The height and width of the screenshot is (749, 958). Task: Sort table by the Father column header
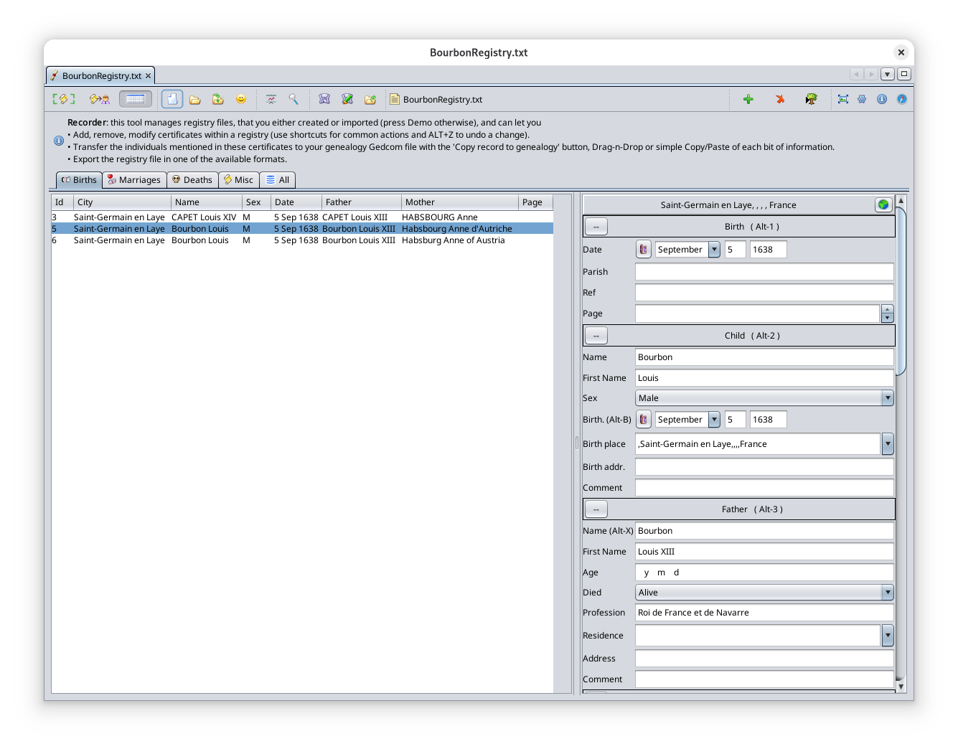362,202
